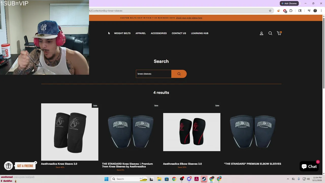This screenshot has height=183, width=325.
Task: Open Aesthreadics Knee Sleeve 3.0 product image
Action: point(70,132)
